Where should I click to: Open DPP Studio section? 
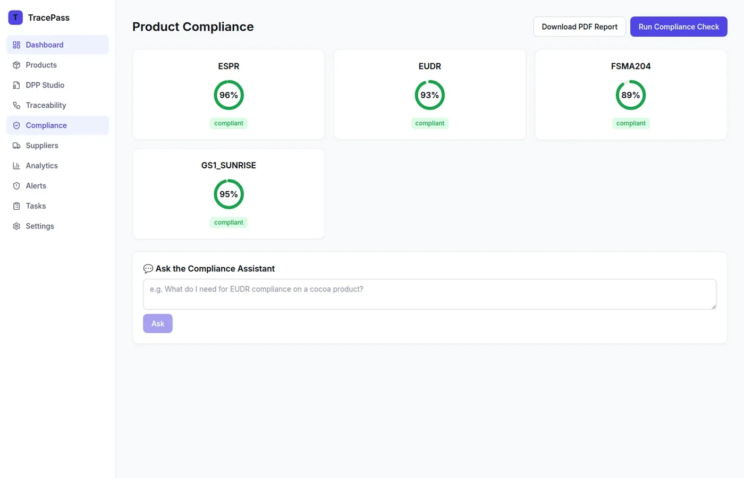click(57, 86)
